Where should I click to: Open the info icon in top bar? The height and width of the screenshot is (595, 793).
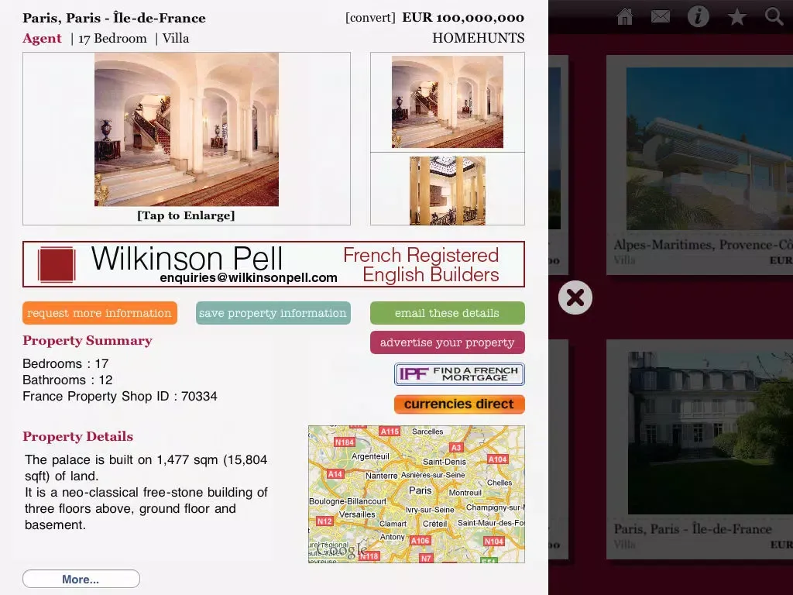point(698,17)
